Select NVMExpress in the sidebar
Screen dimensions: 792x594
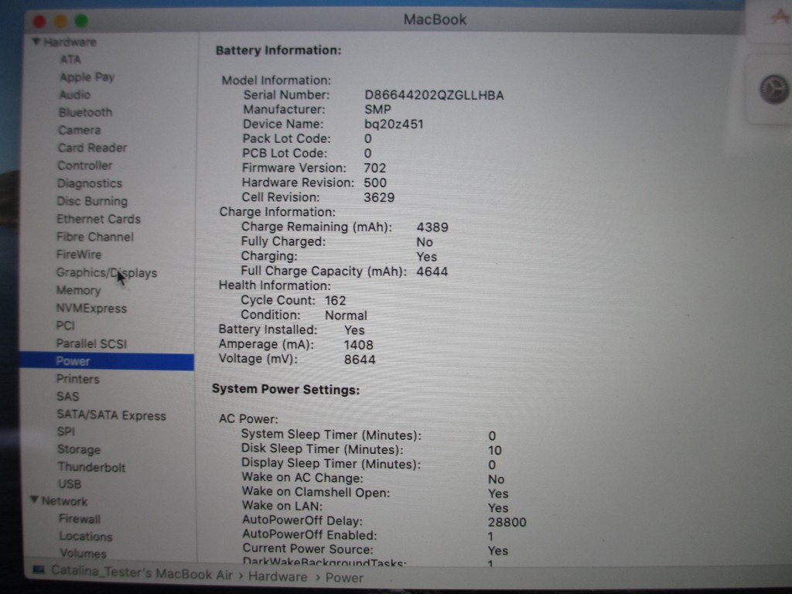tap(91, 308)
